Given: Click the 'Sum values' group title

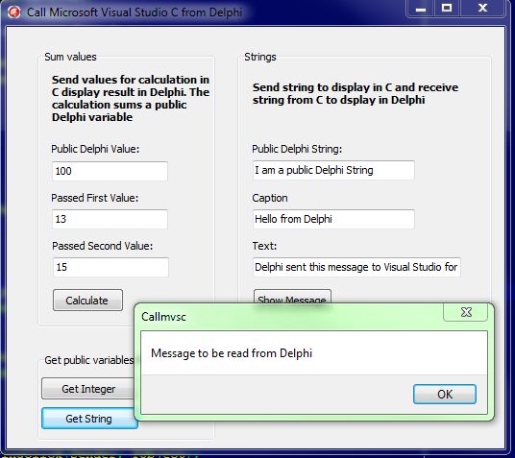Looking at the screenshot, I should click(x=70, y=57).
